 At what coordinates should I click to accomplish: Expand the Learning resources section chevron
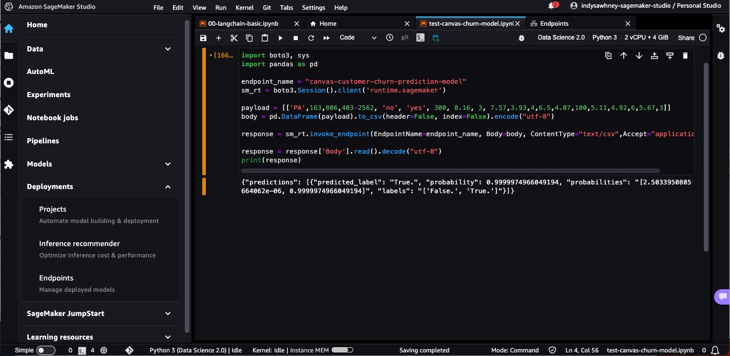168,337
